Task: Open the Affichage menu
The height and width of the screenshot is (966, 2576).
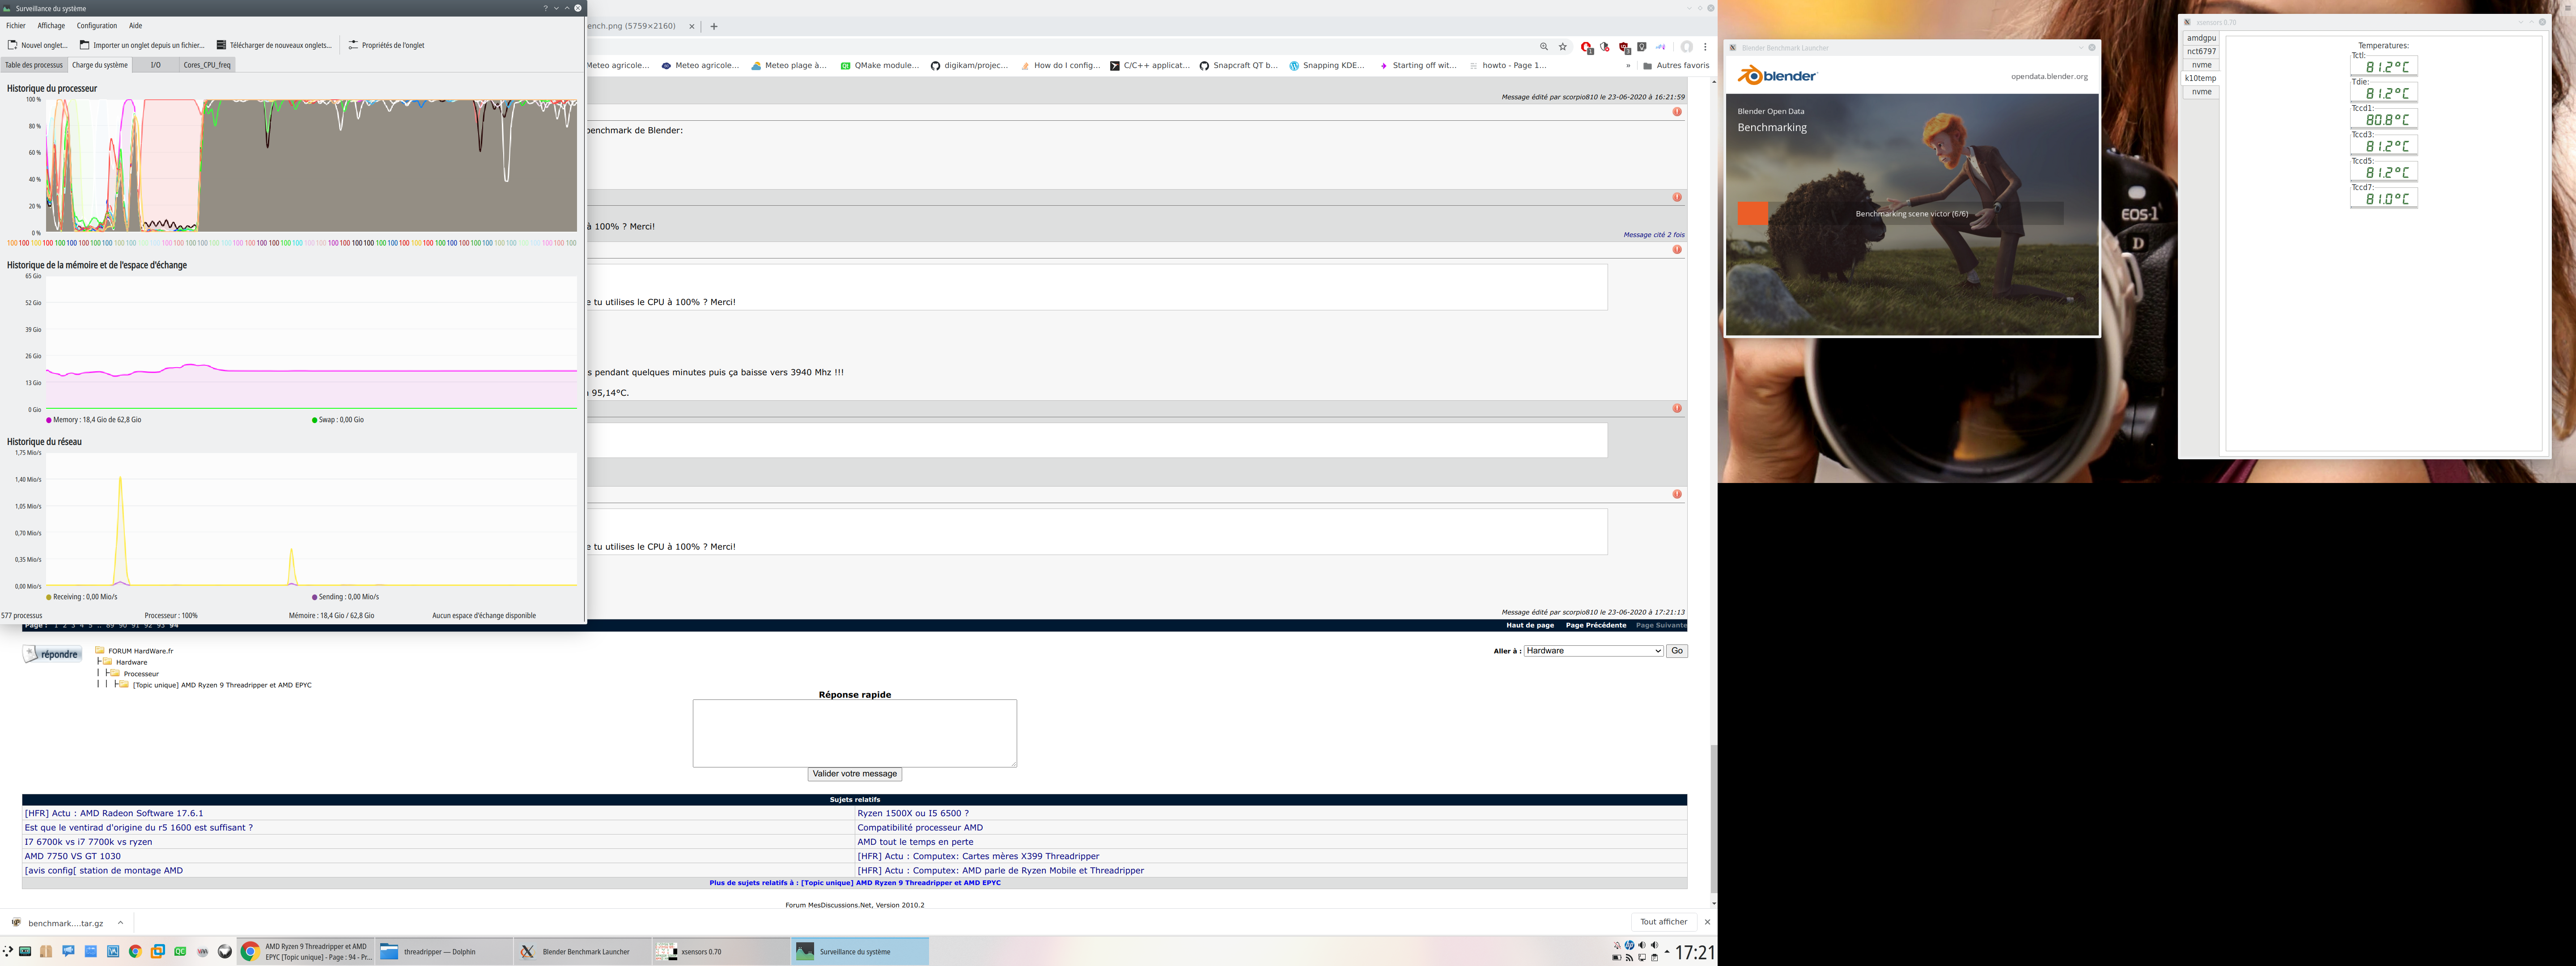Action: (x=51, y=26)
